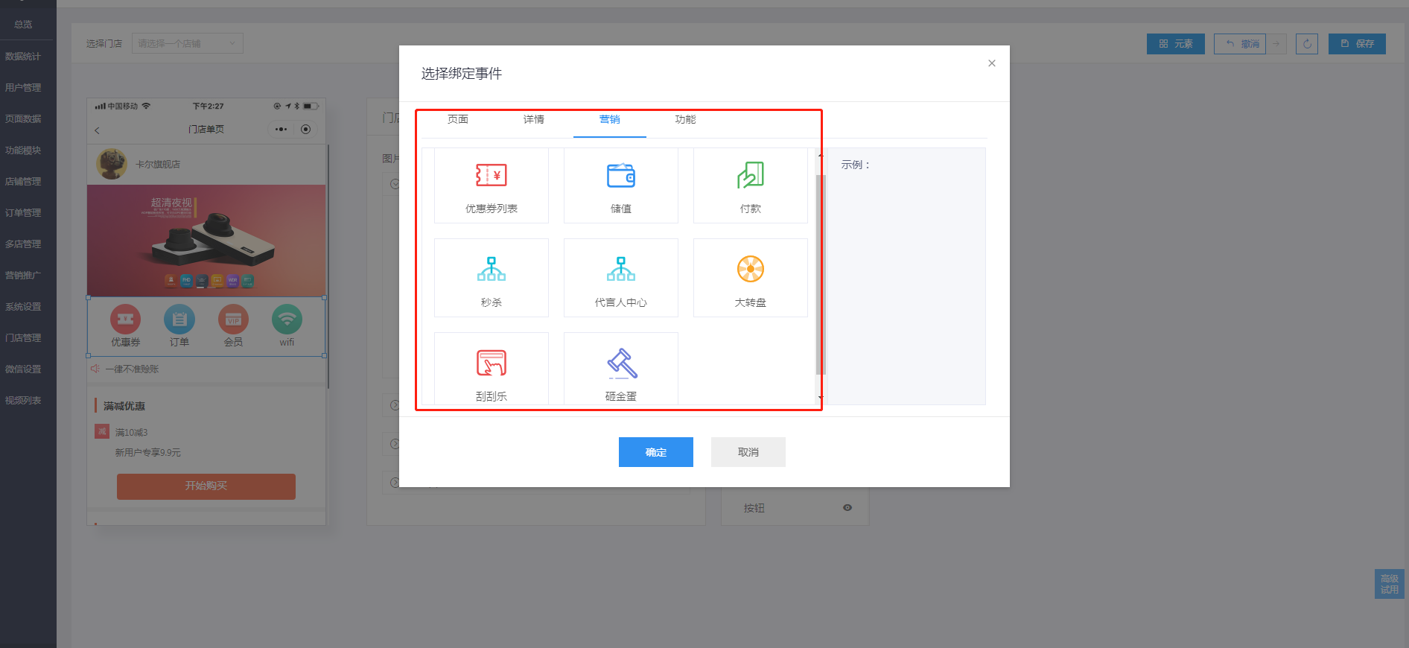Viewport: 1409px width, 648px height.
Task: Open the 选择门店 store dropdown
Action: point(187,44)
